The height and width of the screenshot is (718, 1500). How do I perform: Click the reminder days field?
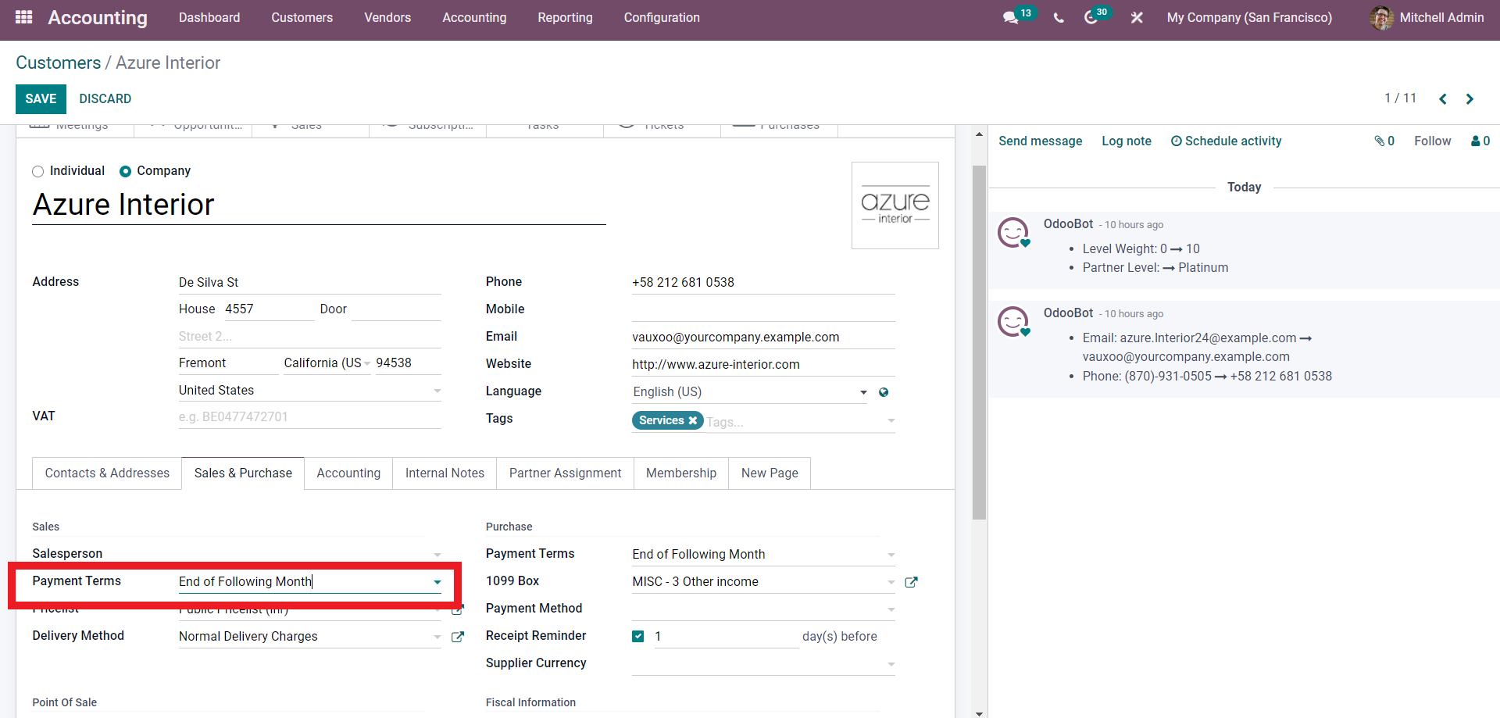coord(726,637)
